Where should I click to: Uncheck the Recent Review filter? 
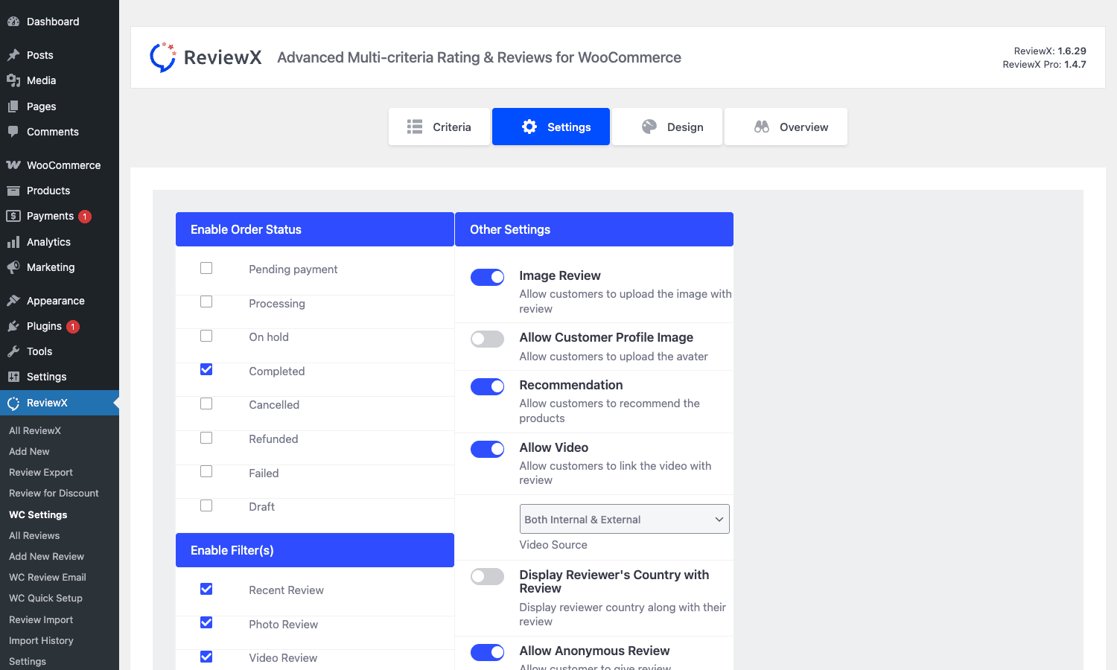(206, 589)
